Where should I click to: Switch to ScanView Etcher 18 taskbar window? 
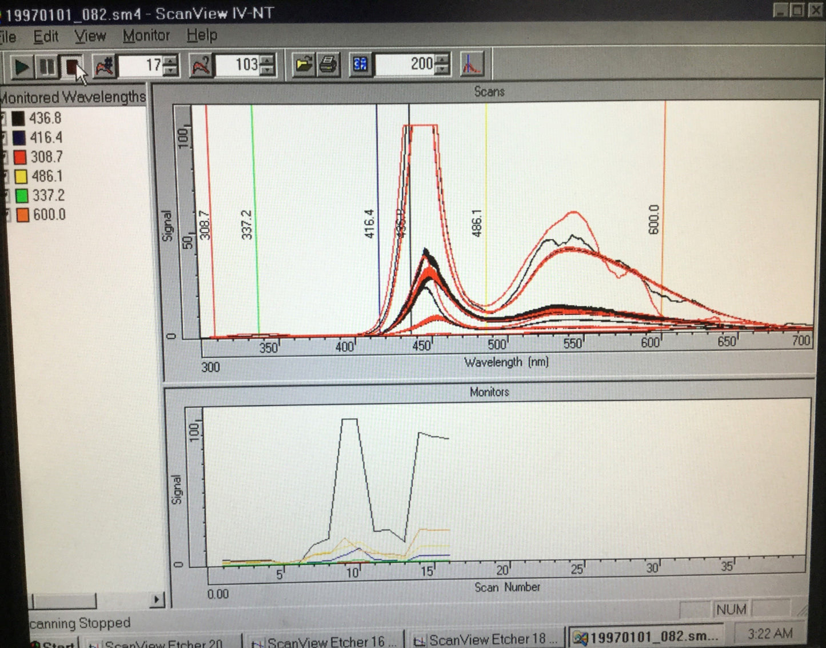[486, 639]
